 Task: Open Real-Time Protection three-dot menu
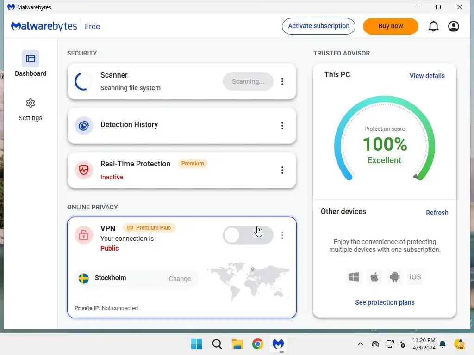[x=282, y=170]
